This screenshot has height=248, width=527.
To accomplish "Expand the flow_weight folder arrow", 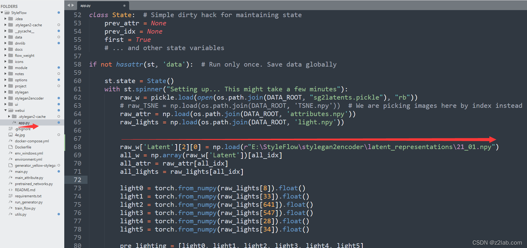I will click(6, 55).
